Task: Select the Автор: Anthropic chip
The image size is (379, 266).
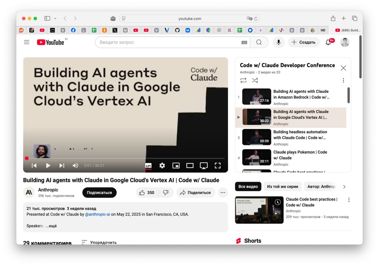Action: tap(321, 187)
